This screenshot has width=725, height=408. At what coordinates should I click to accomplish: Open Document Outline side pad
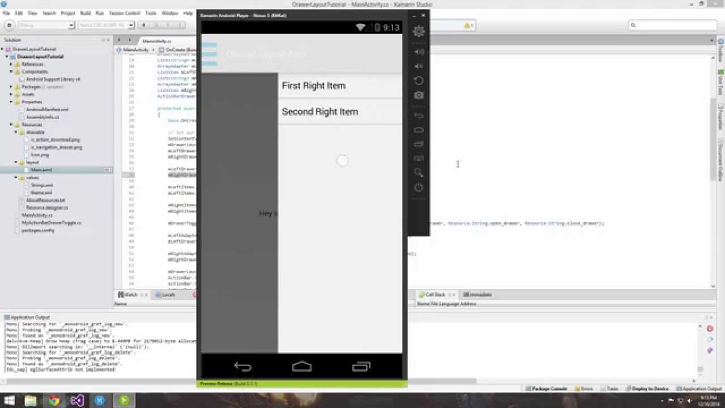pyautogui.click(x=720, y=162)
